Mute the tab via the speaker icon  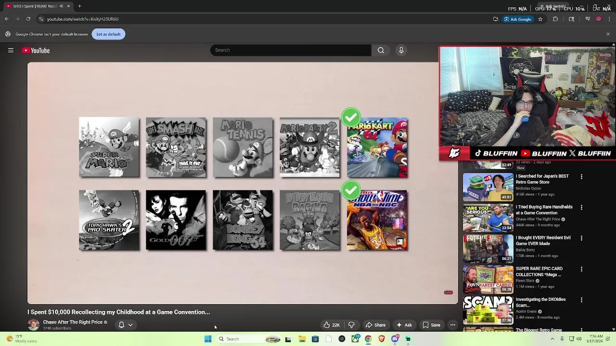pos(61,6)
